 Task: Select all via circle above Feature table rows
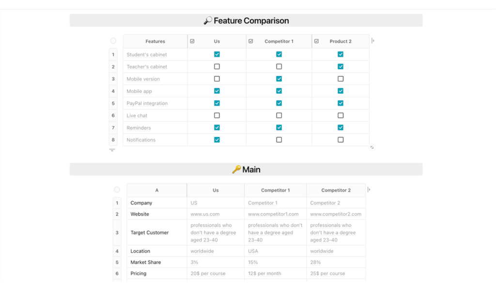click(113, 41)
